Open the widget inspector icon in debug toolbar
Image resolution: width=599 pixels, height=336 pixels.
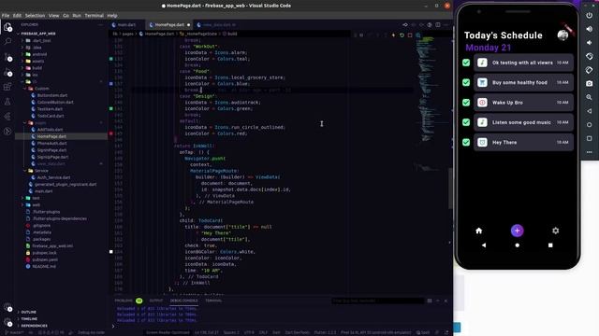tap(418, 35)
